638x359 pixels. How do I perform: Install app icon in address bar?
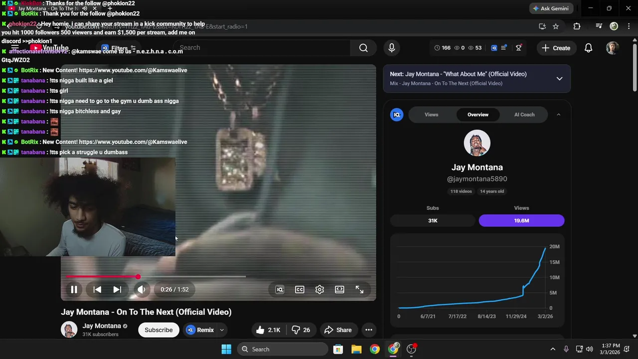pyautogui.click(x=542, y=26)
